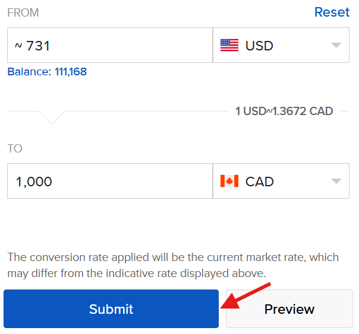Viewport: 359px width, 334px height.
Task: Click the US flag icon
Action: pos(229,45)
